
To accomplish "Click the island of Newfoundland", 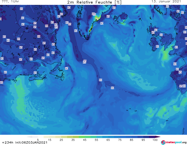I will pyautogui.click(x=57, y=72).
